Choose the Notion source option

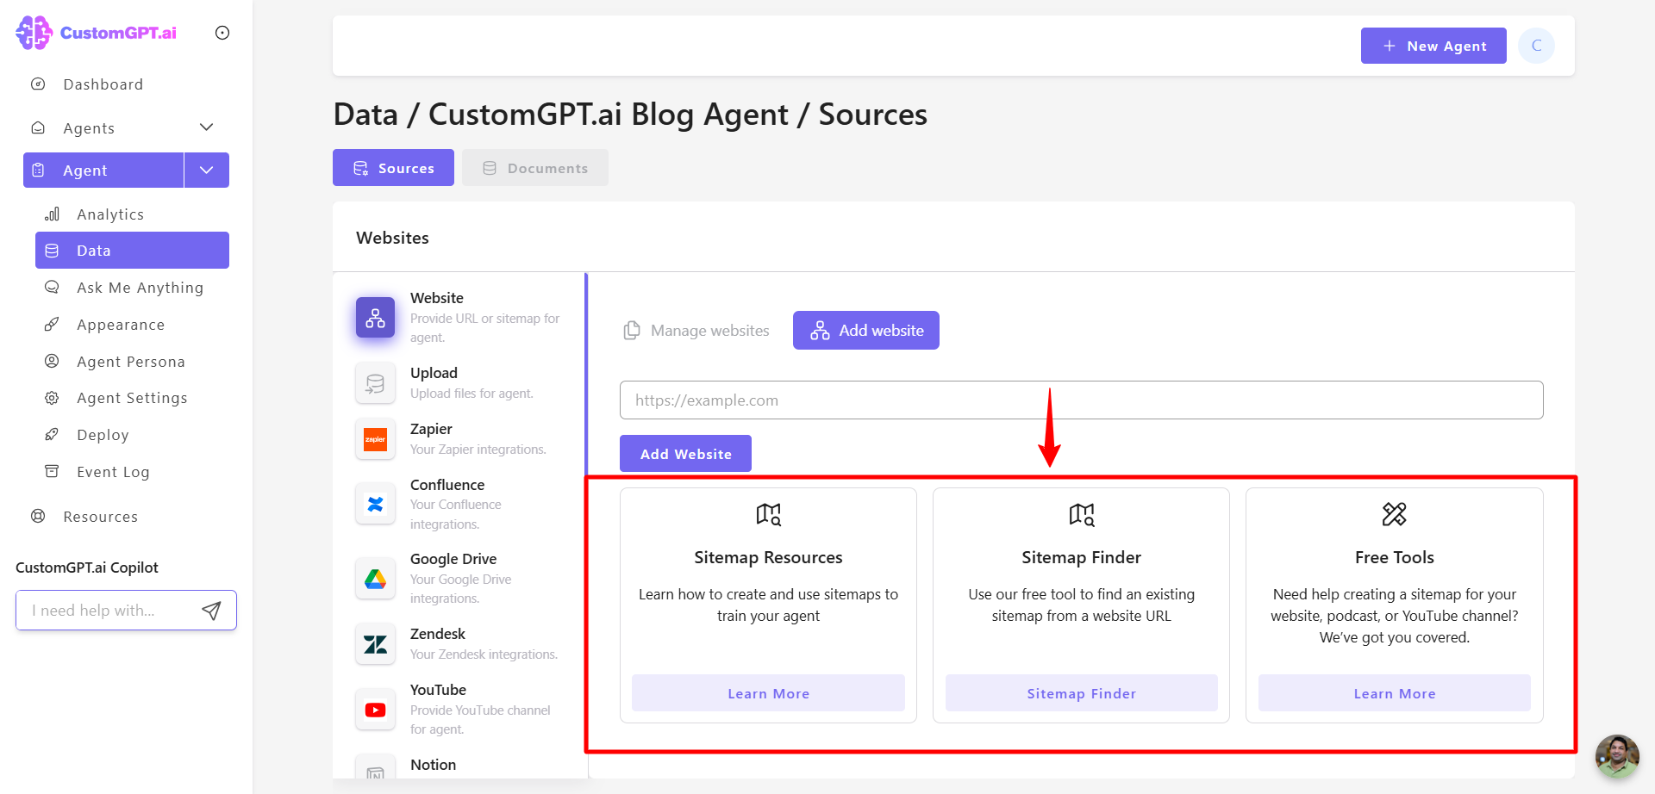(433, 765)
